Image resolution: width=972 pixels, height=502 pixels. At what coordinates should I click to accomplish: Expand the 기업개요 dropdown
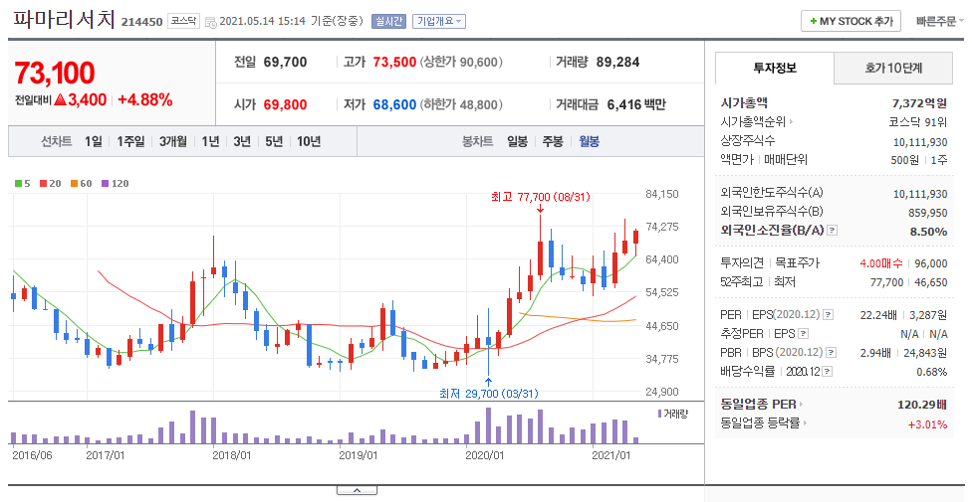[x=439, y=21]
